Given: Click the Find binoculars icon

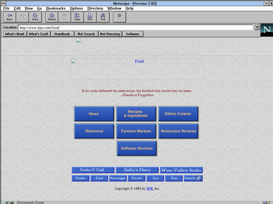Looking at the screenshot, I should (103, 17).
